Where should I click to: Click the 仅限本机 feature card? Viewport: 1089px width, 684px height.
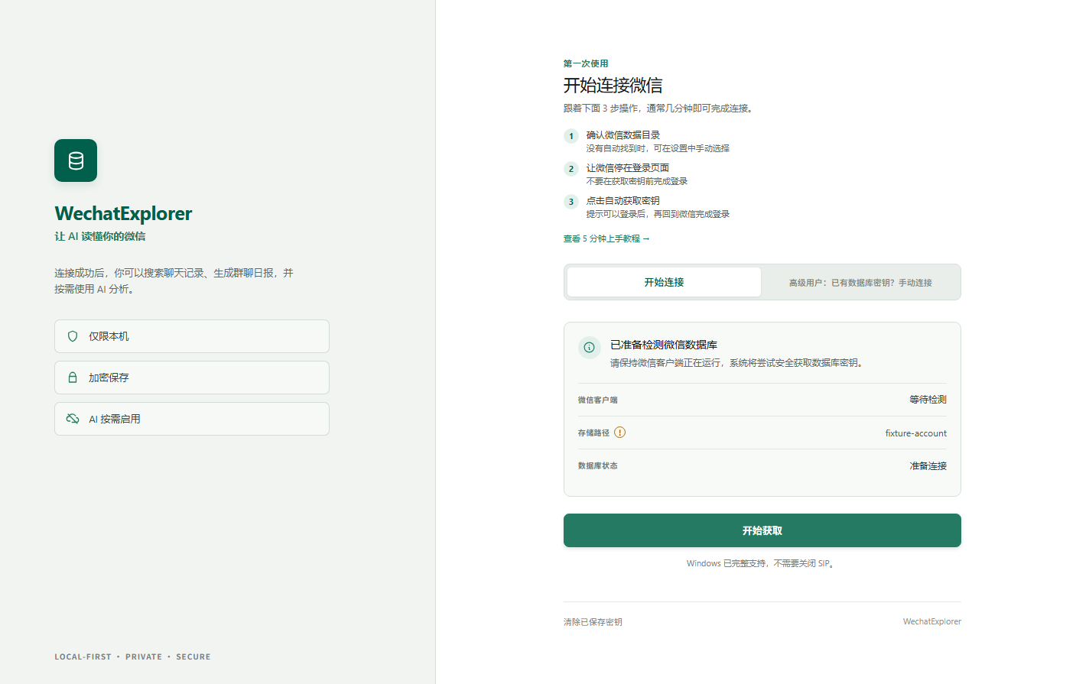(x=192, y=336)
